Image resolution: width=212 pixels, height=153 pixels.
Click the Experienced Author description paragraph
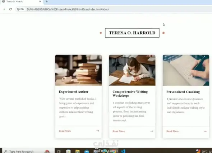pos(78,107)
